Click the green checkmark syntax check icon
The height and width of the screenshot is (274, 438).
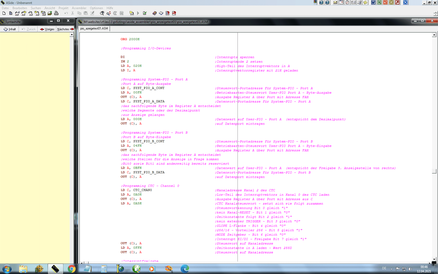(145, 13)
